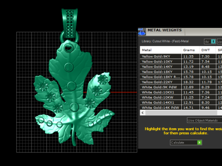
Task: Click the Metal Weights scale icon
Action: pos(142,32)
